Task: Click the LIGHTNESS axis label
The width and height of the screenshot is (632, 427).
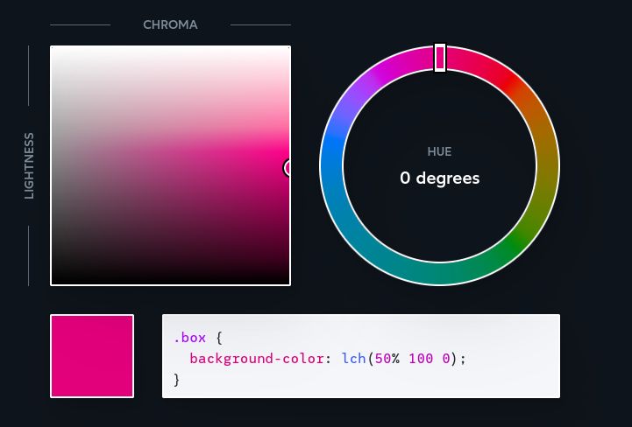Action: tap(29, 165)
